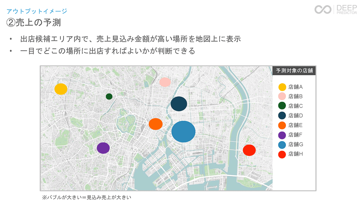362x203 pixels.
Task: Select the purple bubble on the map
Action: (x=103, y=148)
